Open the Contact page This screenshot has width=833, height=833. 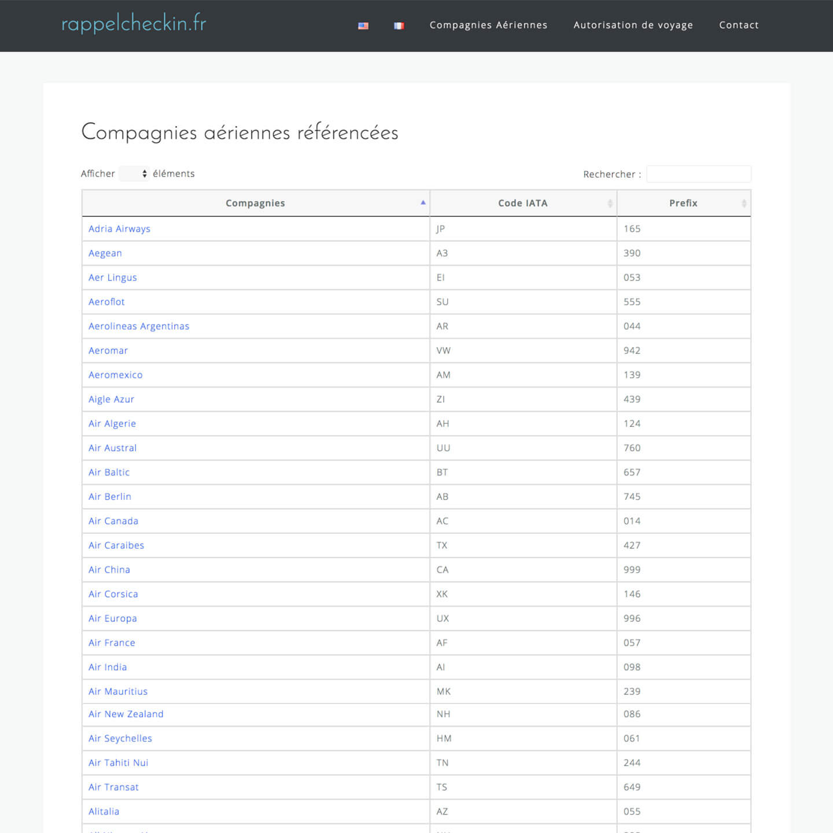739,25
